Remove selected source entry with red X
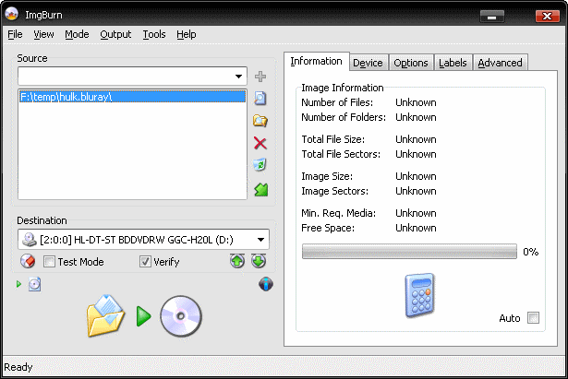 coord(260,143)
